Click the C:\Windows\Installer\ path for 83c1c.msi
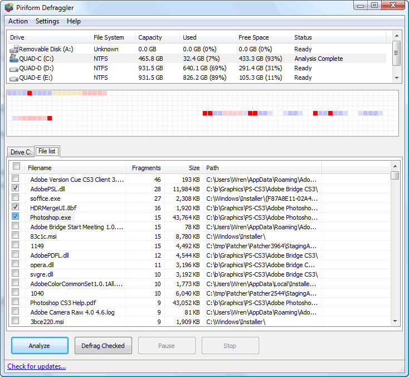Image resolution: width=409 pixels, height=377 pixels. click(236, 236)
